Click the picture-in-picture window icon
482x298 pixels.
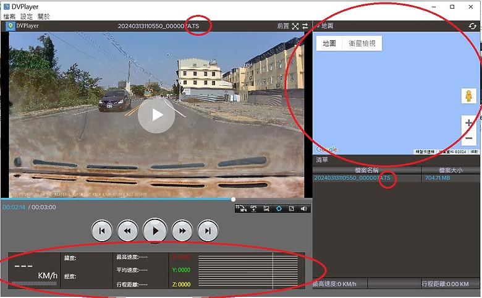pyautogui.click(x=292, y=208)
